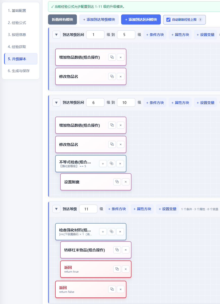Add child block to 检查强化材料 block
The width and height of the screenshot is (220, 304).
click(x=103, y=232)
